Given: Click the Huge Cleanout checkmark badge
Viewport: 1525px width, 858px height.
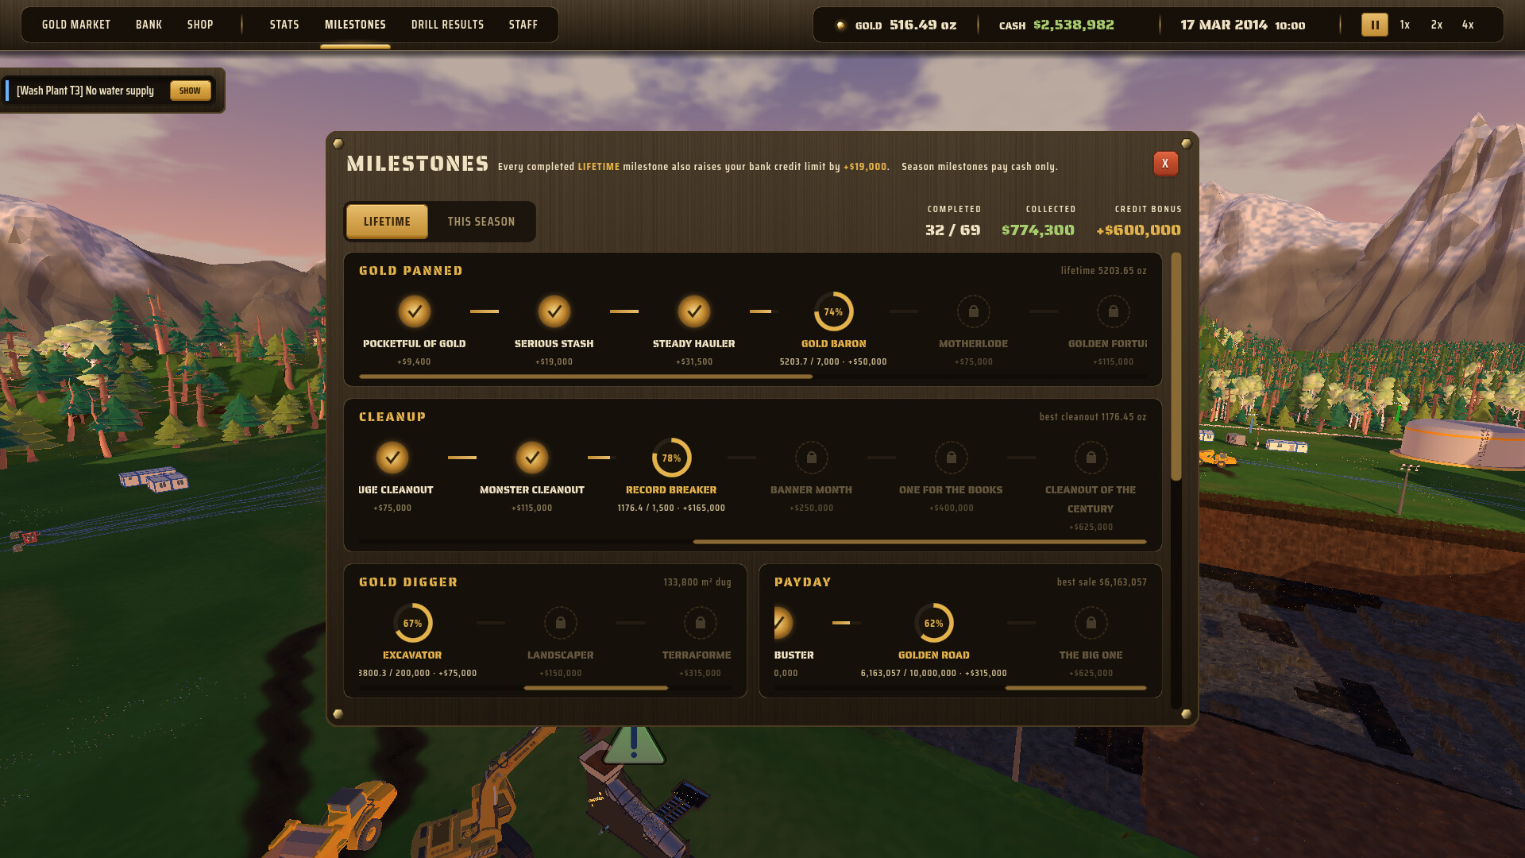Looking at the screenshot, I should point(392,458).
